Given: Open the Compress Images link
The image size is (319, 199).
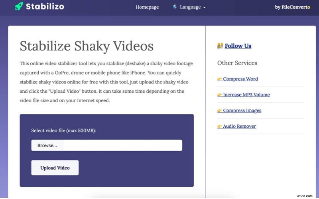Looking at the screenshot, I should coord(242,111).
